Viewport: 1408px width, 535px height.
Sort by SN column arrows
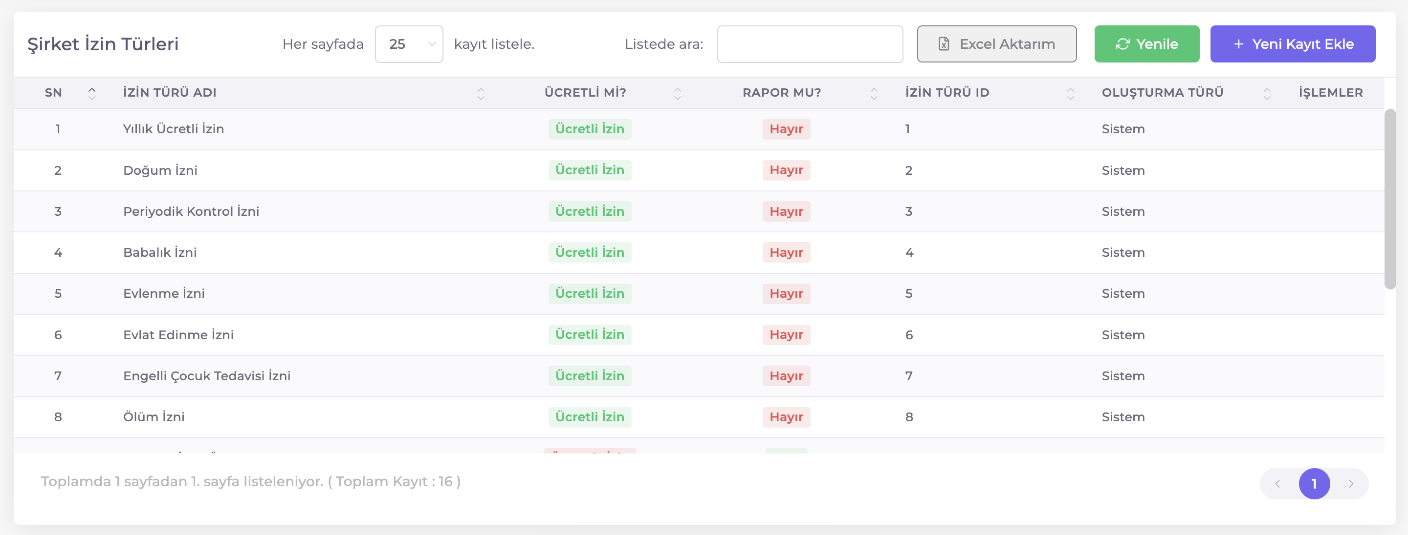(x=92, y=93)
